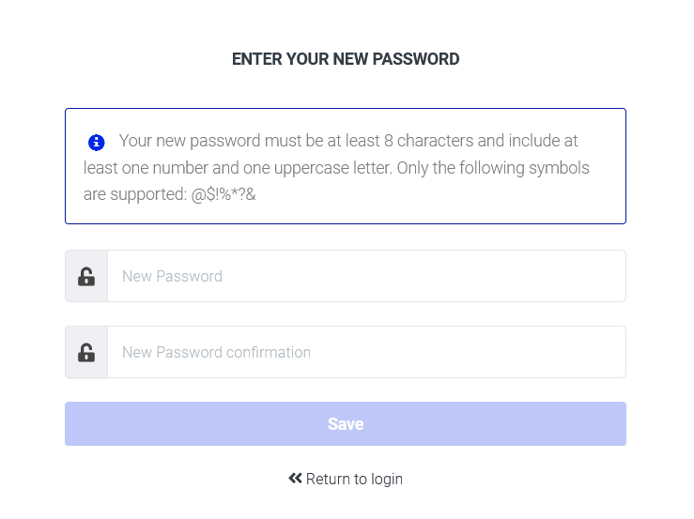The width and height of the screenshot is (694, 519).
Task: Click the Save button
Action: tap(346, 423)
